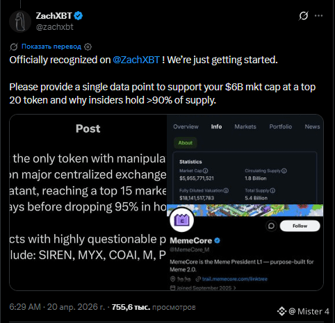This screenshot has width=335, height=323.
Task: Switch to the Markets tab
Action: tap(245, 126)
